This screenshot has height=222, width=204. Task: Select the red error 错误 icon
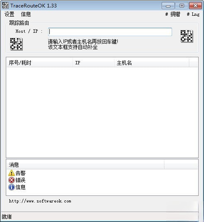click(12, 180)
